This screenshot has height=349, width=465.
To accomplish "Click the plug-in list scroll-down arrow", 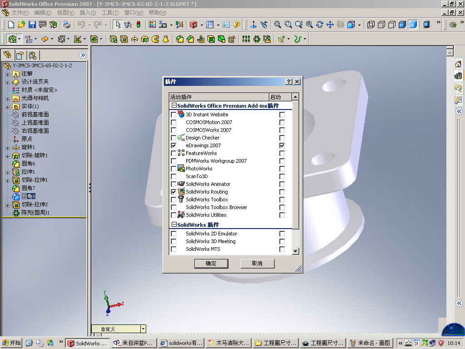I will [295, 251].
